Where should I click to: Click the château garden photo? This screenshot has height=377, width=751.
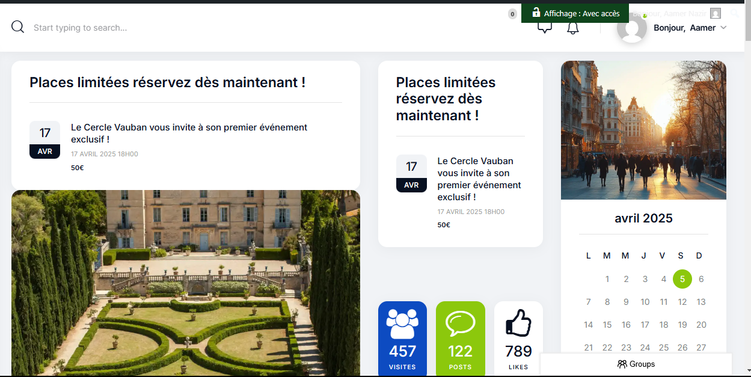tap(186, 283)
